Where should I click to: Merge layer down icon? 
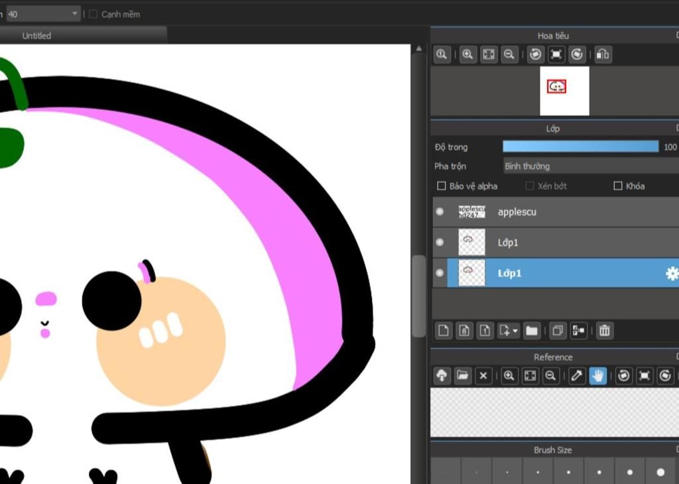tap(578, 332)
